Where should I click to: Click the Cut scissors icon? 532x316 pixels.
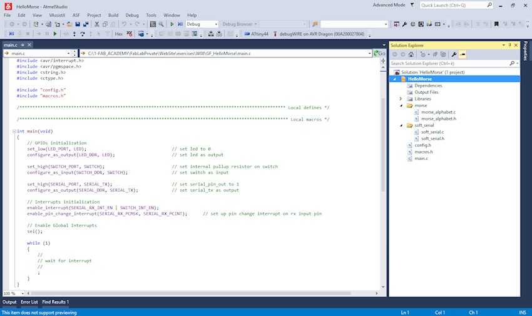(96, 24)
